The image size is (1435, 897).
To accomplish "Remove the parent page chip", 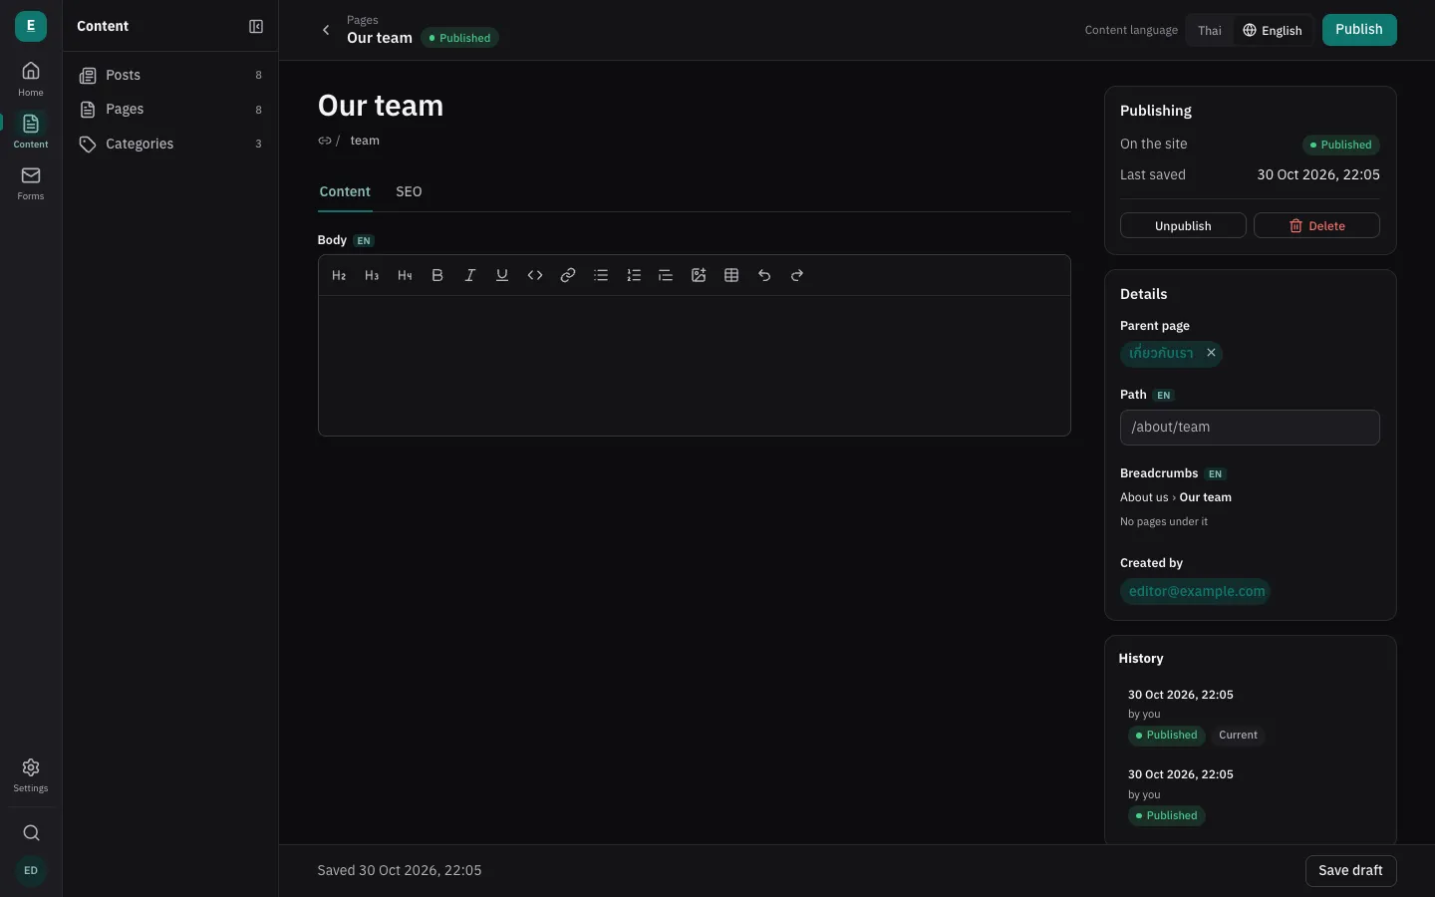I will [1211, 353].
